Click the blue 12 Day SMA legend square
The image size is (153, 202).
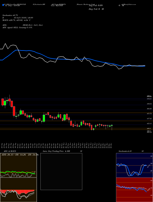(x=3, y=5)
